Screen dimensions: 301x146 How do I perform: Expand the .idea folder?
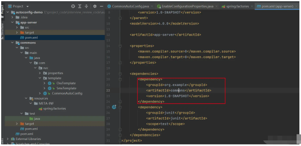coord(12,17)
